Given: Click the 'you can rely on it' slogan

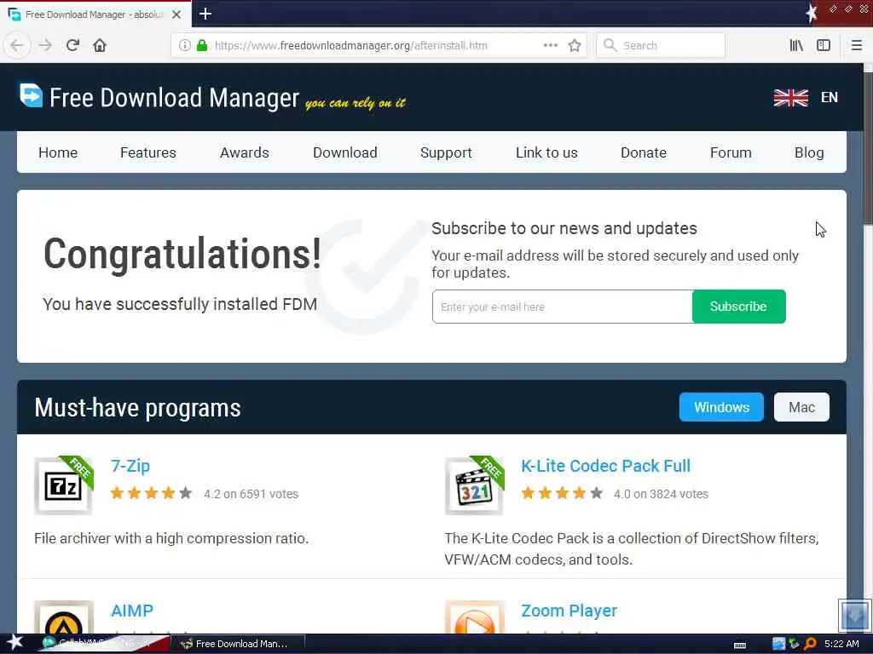Looking at the screenshot, I should 356,103.
